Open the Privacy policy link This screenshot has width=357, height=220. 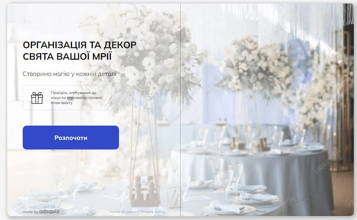point(153,212)
